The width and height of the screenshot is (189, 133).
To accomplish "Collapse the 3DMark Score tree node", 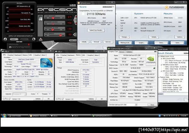I will pos(159,57).
